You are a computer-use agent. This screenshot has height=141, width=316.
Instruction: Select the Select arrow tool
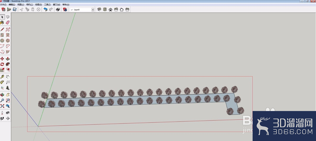click(2, 17)
